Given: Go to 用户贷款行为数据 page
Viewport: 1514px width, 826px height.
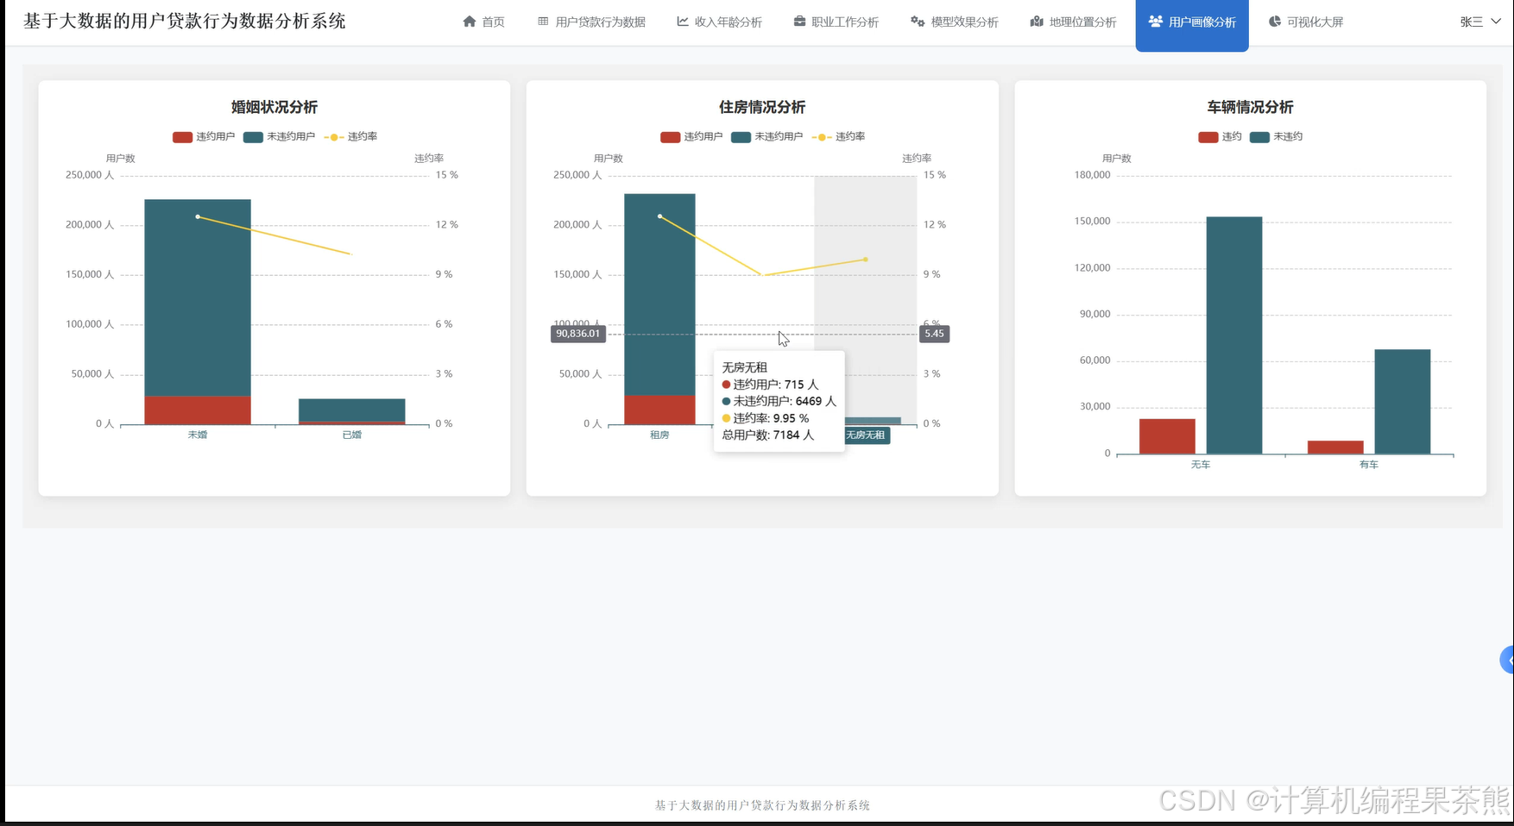Looking at the screenshot, I should tap(592, 22).
